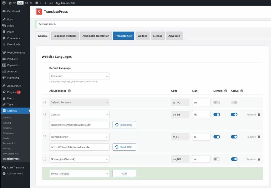Enable Domain switch for Norwegian (Nynorsk)
The image size is (271, 188).
[216, 159]
